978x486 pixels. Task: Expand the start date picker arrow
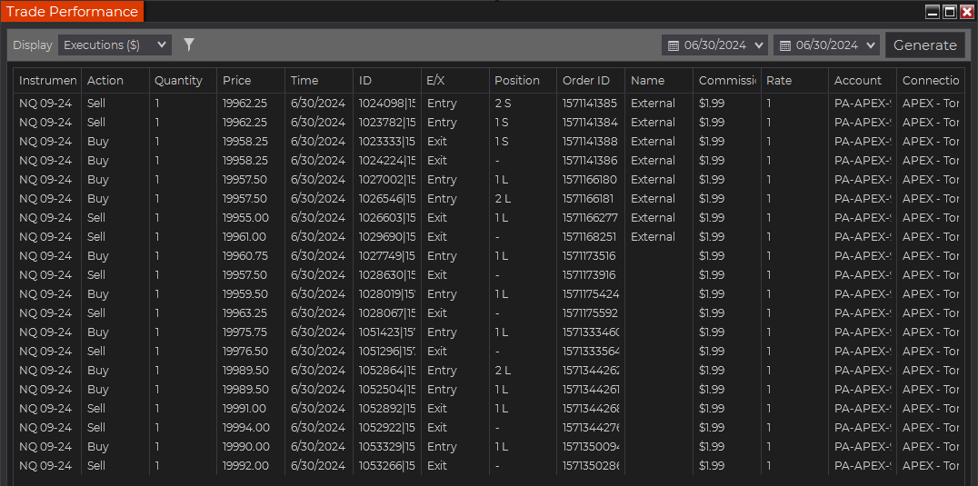click(759, 45)
